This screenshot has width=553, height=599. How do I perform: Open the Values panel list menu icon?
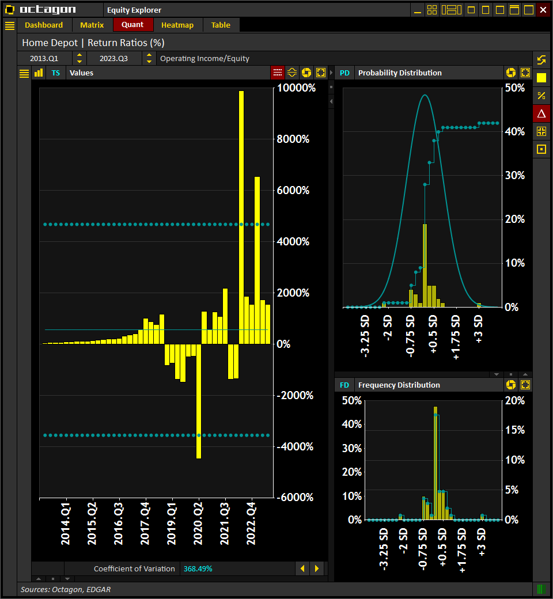(x=24, y=73)
